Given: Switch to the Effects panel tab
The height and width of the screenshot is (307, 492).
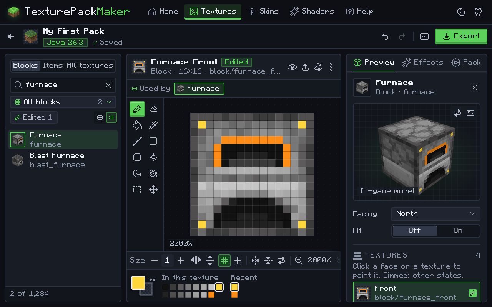Looking at the screenshot, I should click(422, 63).
